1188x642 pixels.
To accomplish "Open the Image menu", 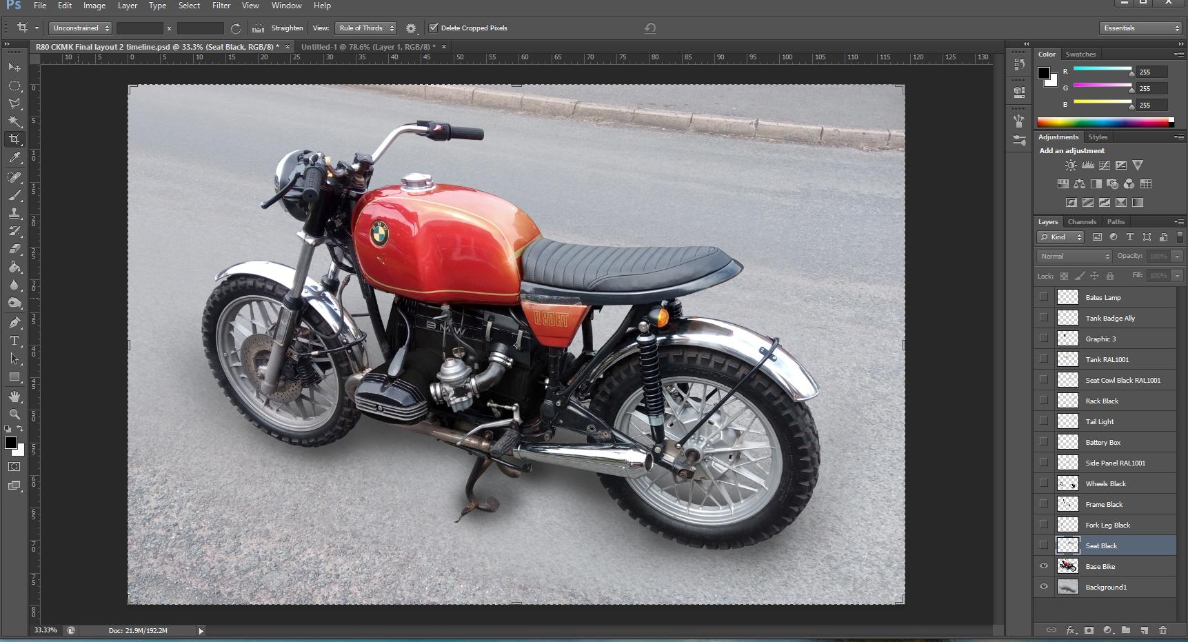I will coord(94,6).
